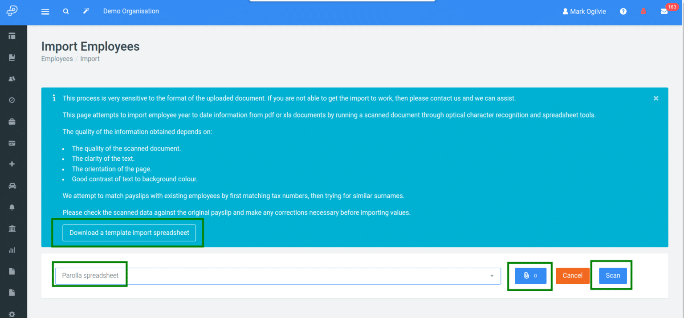Select the magic wand icon beside search
This screenshot has height=318, width=684.
[86, 11]
